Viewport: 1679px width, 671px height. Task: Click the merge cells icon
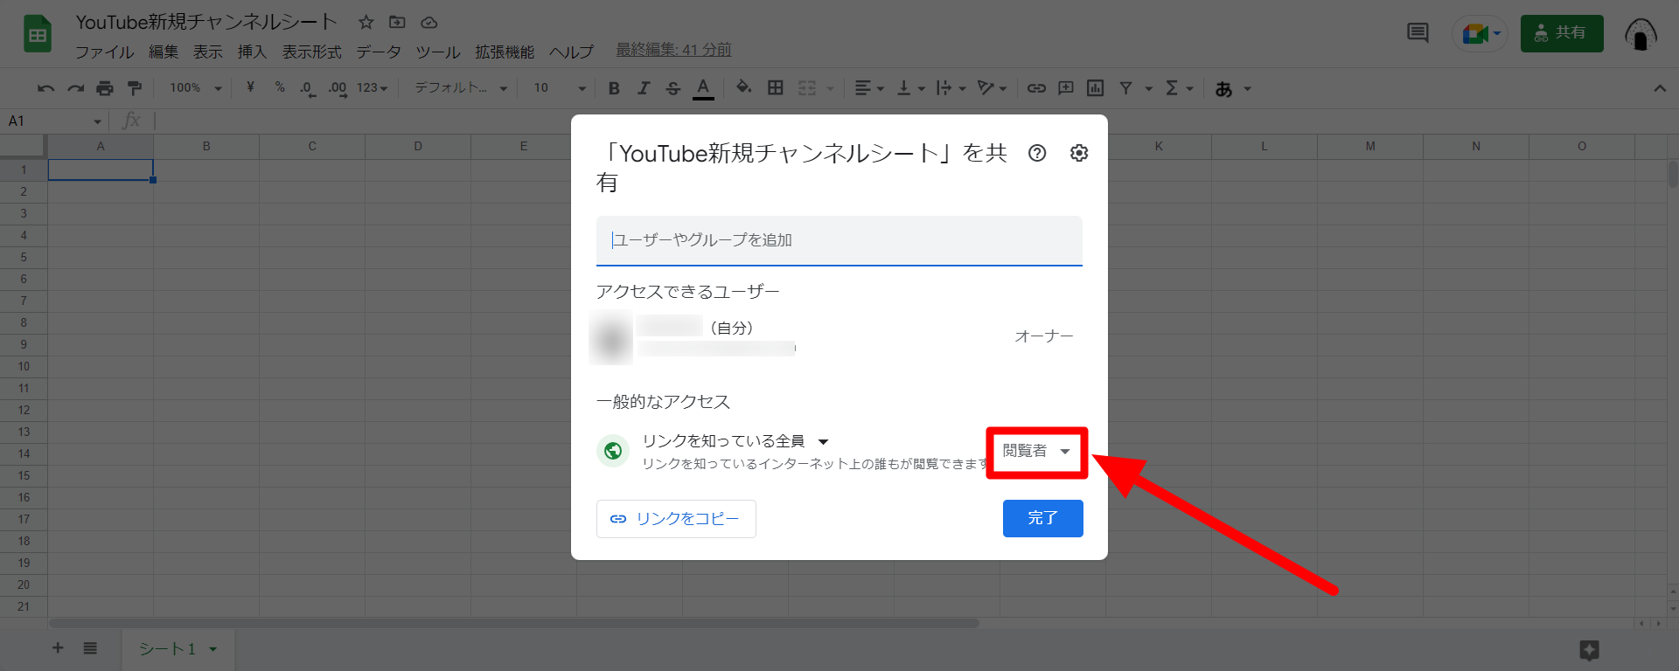807,88
